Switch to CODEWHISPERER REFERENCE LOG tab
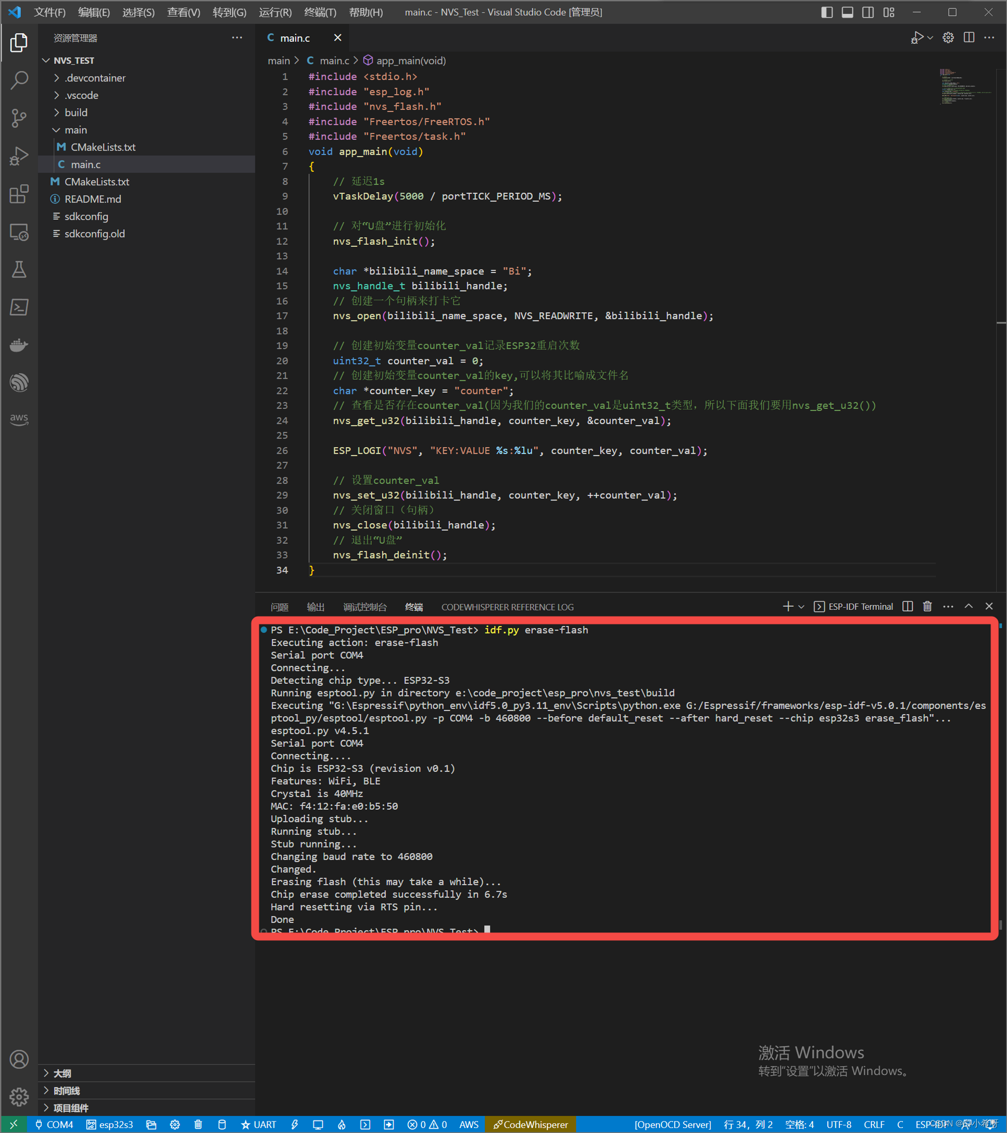 click(x=508, y=607)
